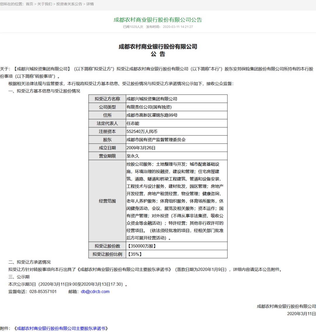Click table label 股东
This screenshot has width=316, height=332.
(107, 140)
